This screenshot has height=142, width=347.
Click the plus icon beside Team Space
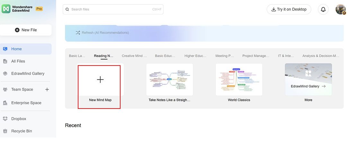click(x=47, y=89)
